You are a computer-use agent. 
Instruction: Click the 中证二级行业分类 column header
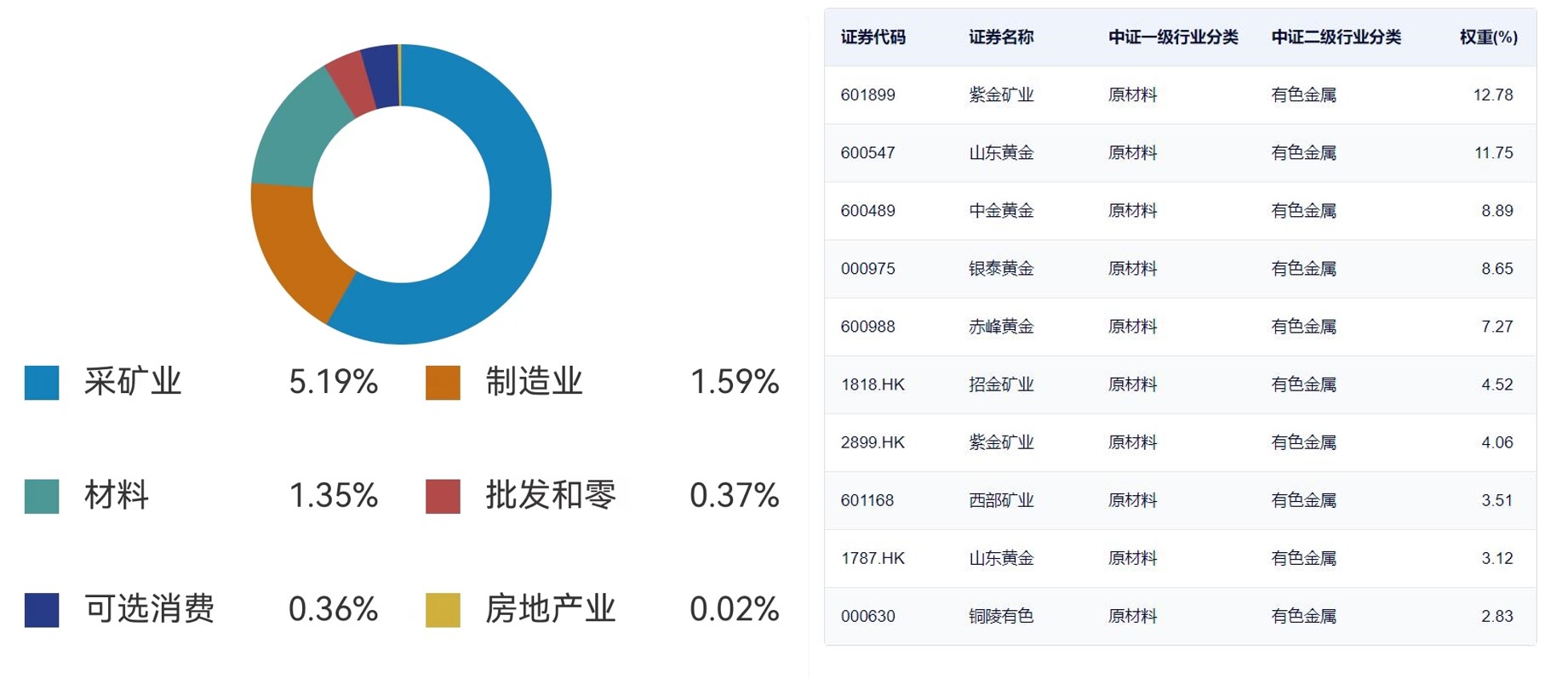coord(1336,37)
